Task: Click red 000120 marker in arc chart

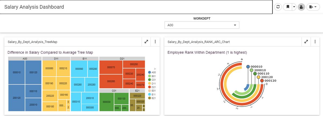Action: pos(262,81)
